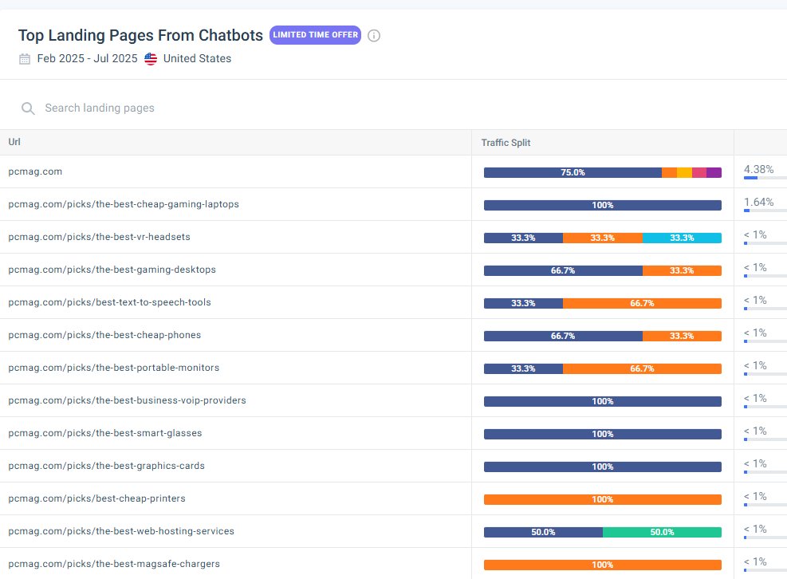Focus the Search landing pages field

tap(100, 108)
